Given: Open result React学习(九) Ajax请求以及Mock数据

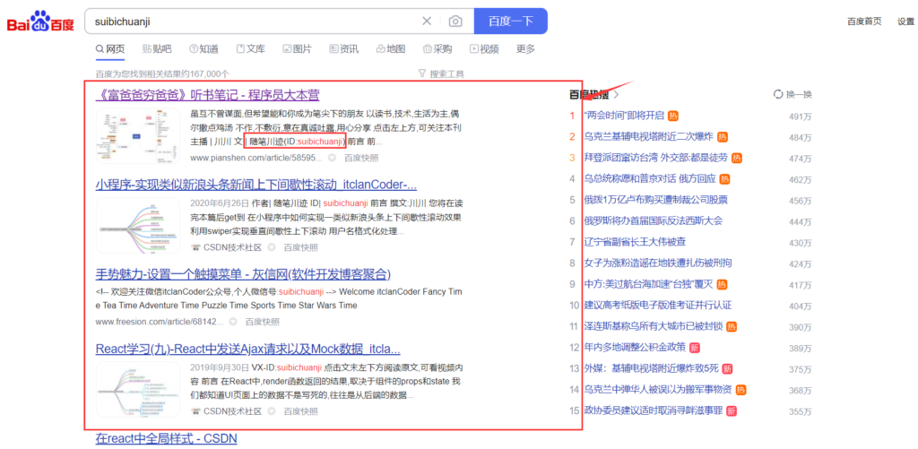Looking at the screenshot, I should click(x=247, y=350).
